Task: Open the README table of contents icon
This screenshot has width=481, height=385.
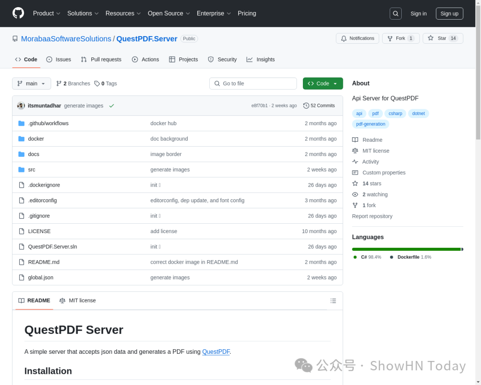Action: coord(333,300)
